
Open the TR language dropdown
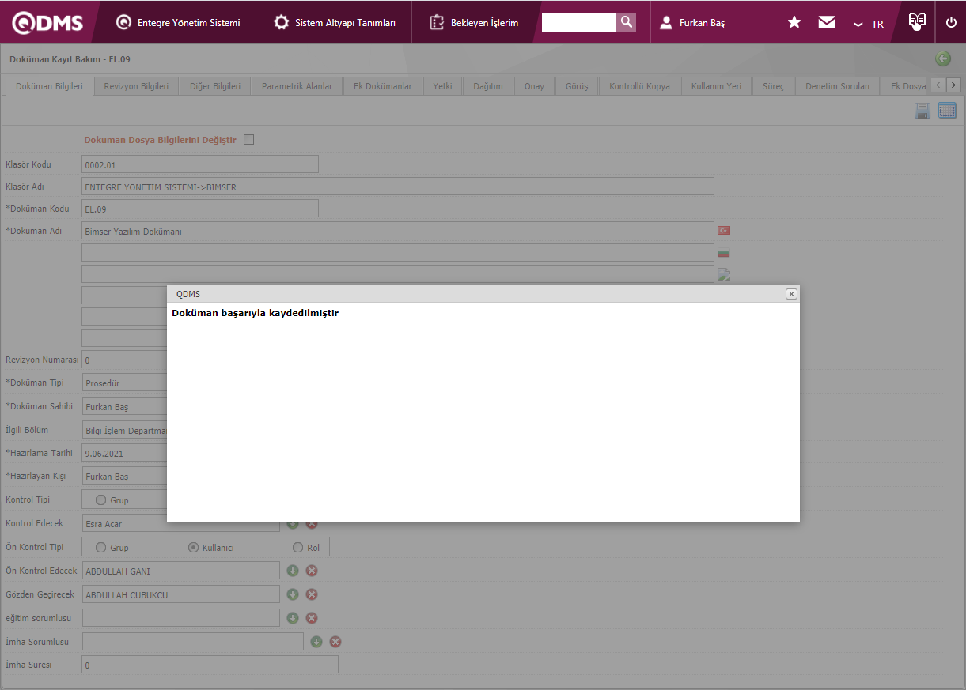(x=868, y=24)
